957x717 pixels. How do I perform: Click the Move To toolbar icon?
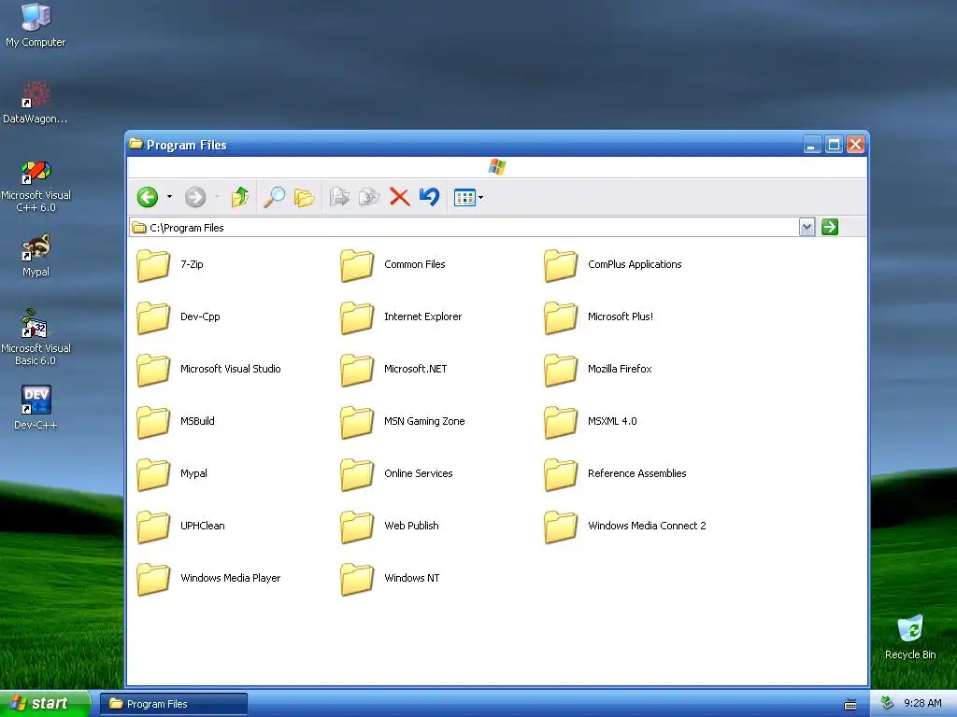click(339, 197)
